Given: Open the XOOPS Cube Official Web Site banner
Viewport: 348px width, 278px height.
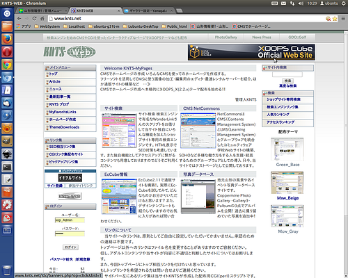Looking at the screenshot, I should [x=251, y=52].
